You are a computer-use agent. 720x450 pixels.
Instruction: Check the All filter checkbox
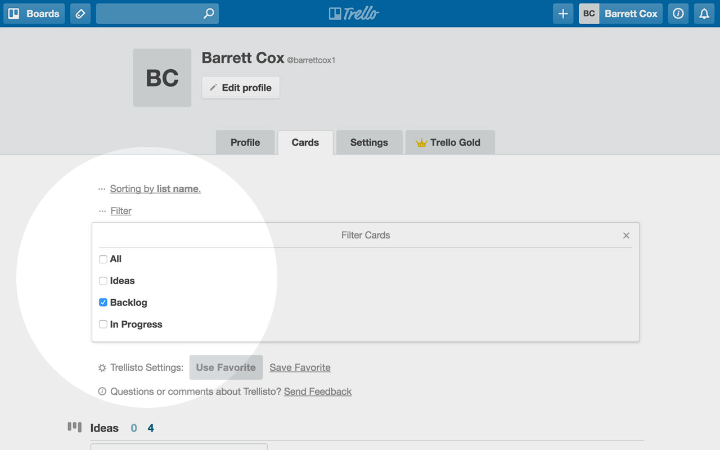click(x=103, y=259)
